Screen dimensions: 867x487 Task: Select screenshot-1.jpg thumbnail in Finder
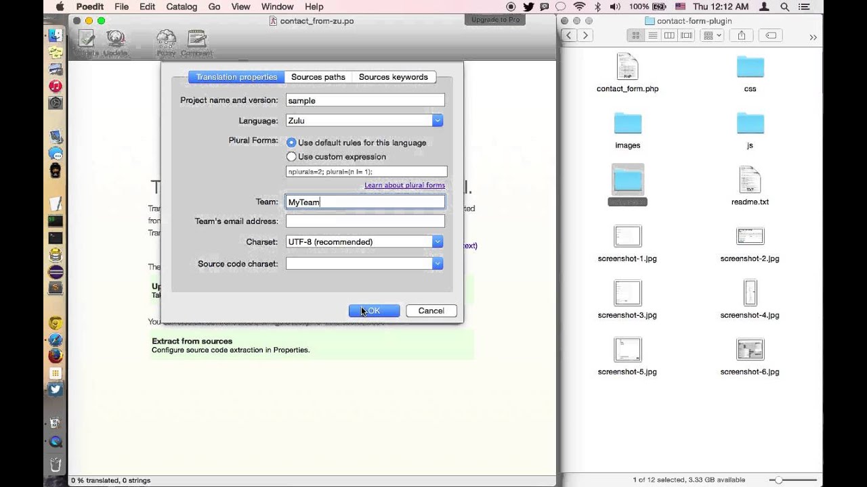click(x=627, y=236)
